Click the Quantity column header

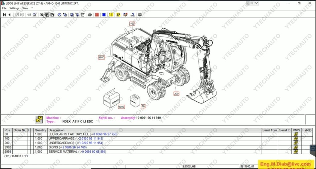(40, 130)
